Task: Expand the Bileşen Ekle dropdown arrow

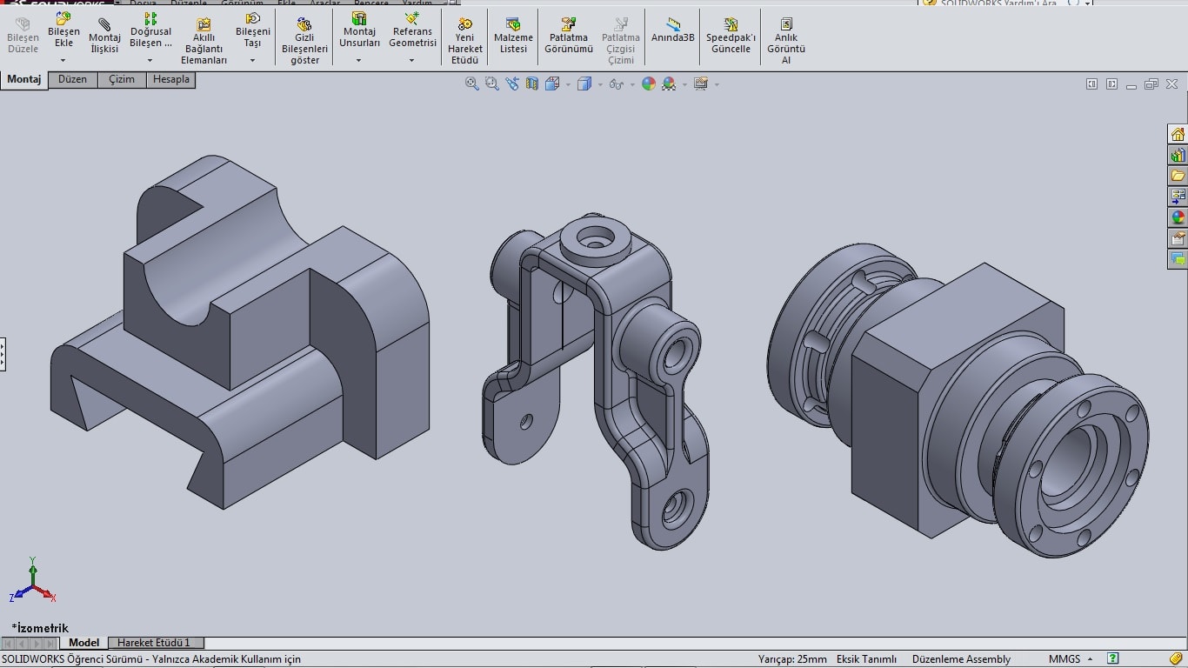Action: click(63, 60)
